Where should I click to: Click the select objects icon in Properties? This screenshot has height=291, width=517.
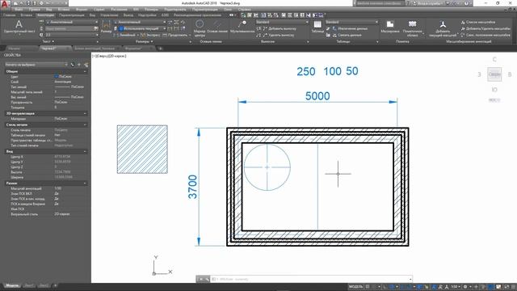click(x=79, y=65)
